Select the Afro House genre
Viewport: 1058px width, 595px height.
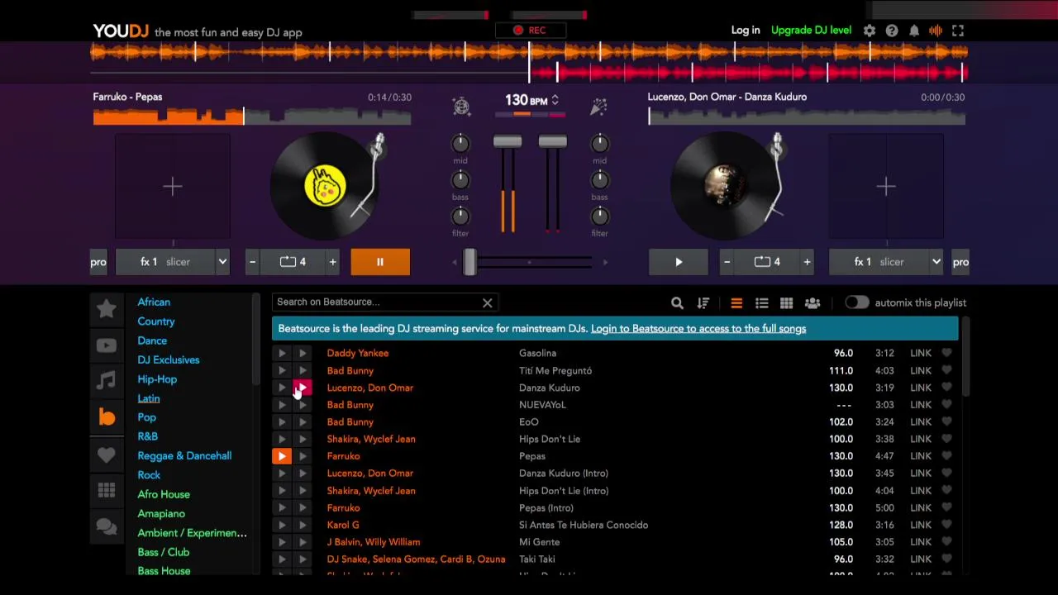[164, 494]
